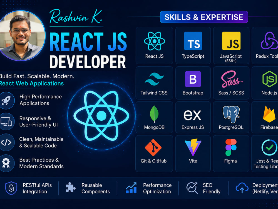Click the devices icon for Responsive UI
Screen dimensions: 278x209
click(x=6, y=121)
